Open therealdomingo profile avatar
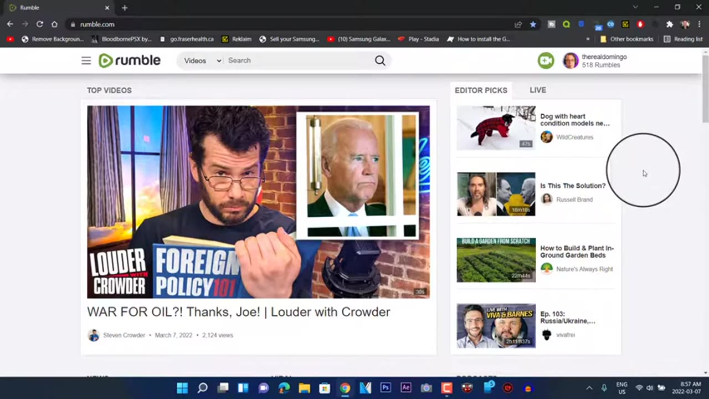Viewport: 709px width, 399px height. (x=571, y=60)
